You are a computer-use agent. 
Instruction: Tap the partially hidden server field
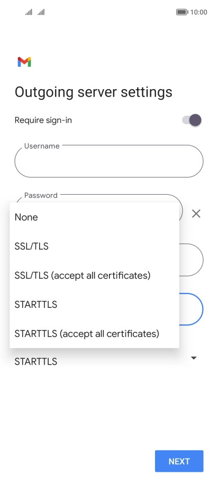[x=191, y=260]
